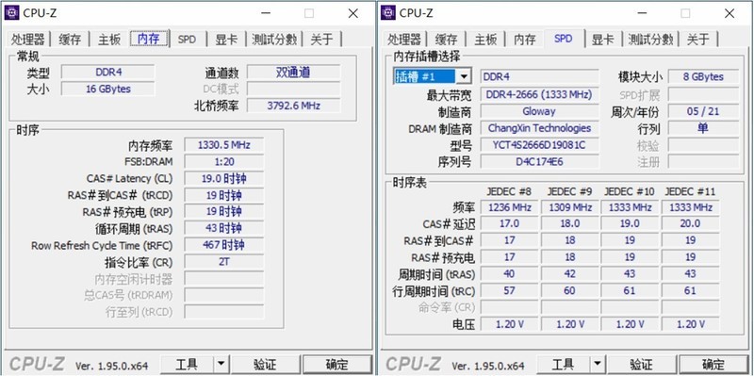Viewport: 754px width, 376px height.
Task: Click 确定 button in right window
Action: click(713, 365)
